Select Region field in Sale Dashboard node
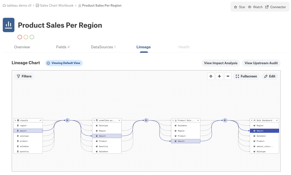 pos(265,126)
